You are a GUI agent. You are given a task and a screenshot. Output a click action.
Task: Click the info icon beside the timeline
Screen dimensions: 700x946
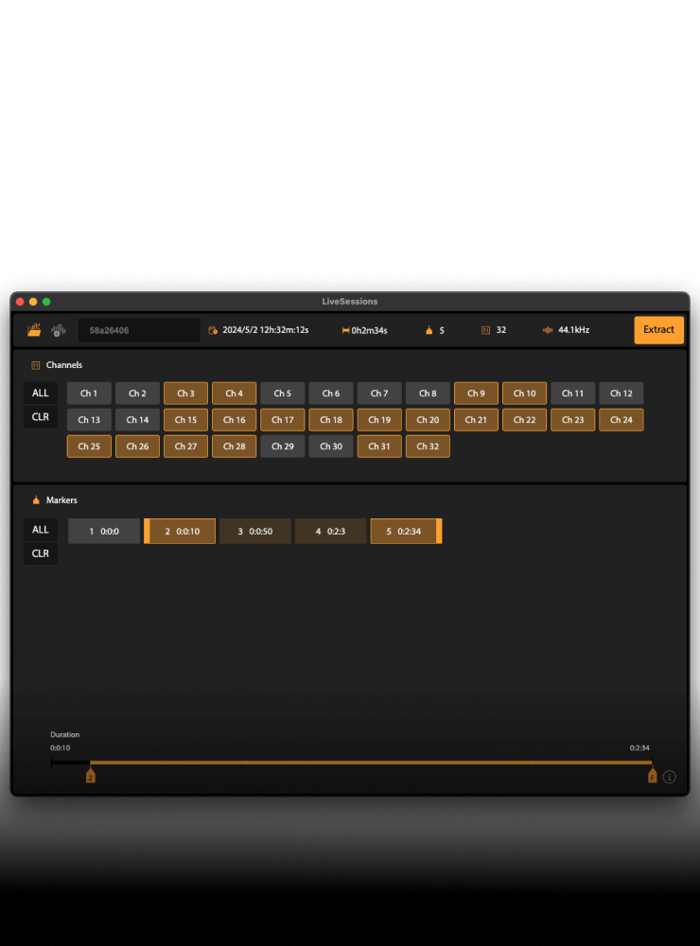pos(670,777)
